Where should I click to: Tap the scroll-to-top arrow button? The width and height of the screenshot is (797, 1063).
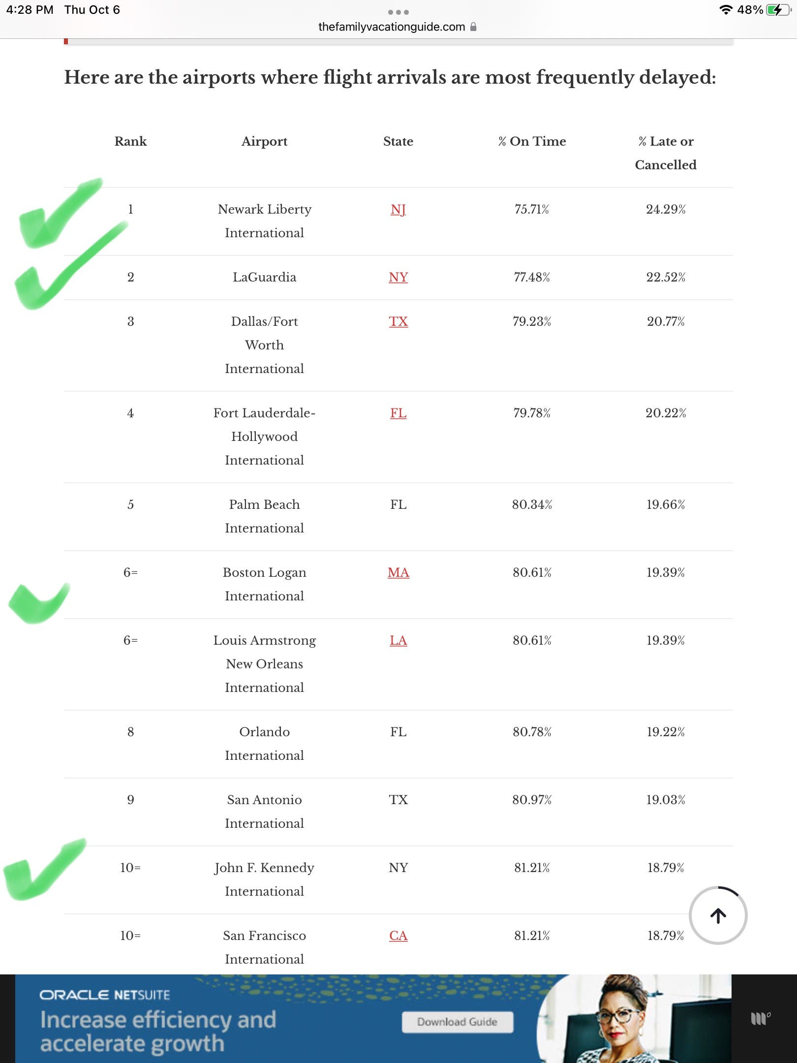(718, 915)
